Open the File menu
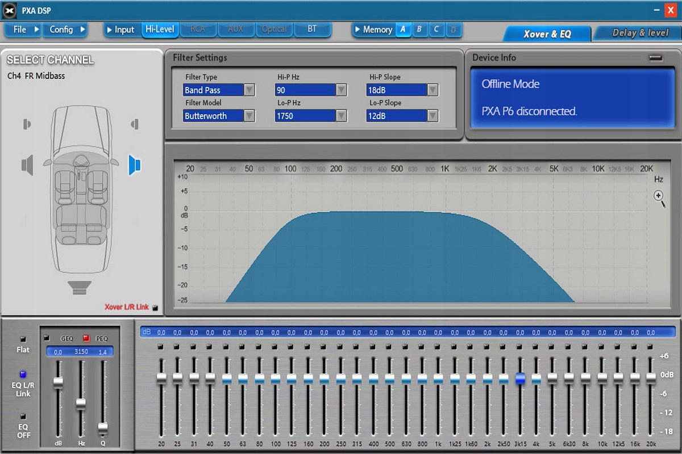This screenshot has height=454, width=682. 20,30
